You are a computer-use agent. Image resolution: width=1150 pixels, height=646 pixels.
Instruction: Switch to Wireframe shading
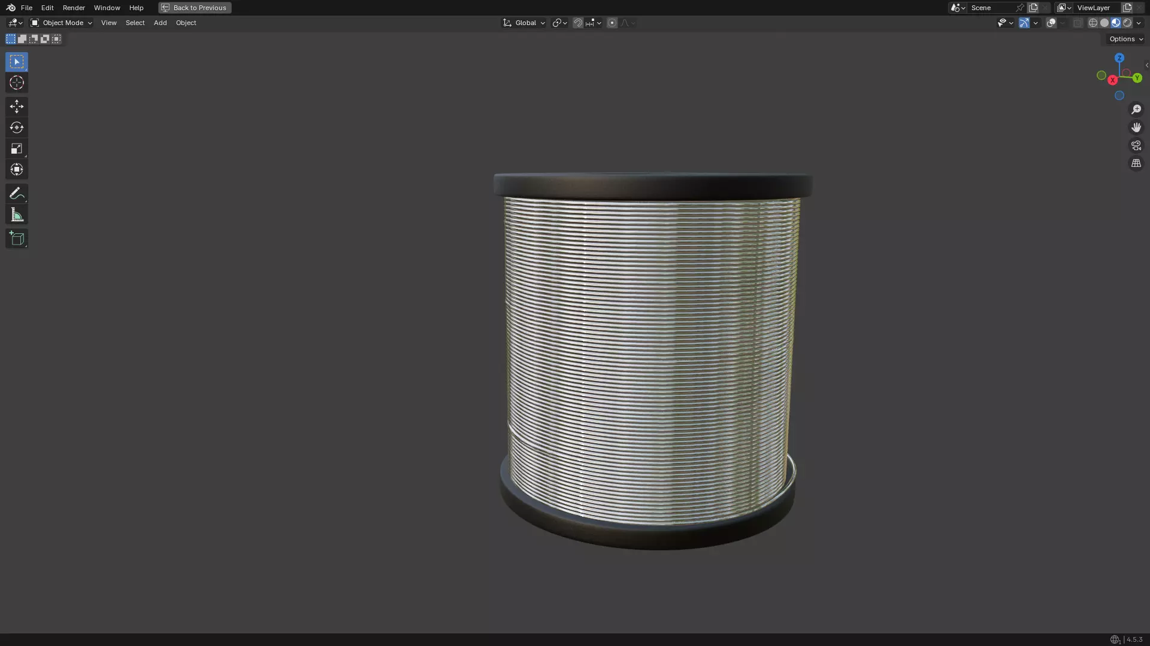1093,23
